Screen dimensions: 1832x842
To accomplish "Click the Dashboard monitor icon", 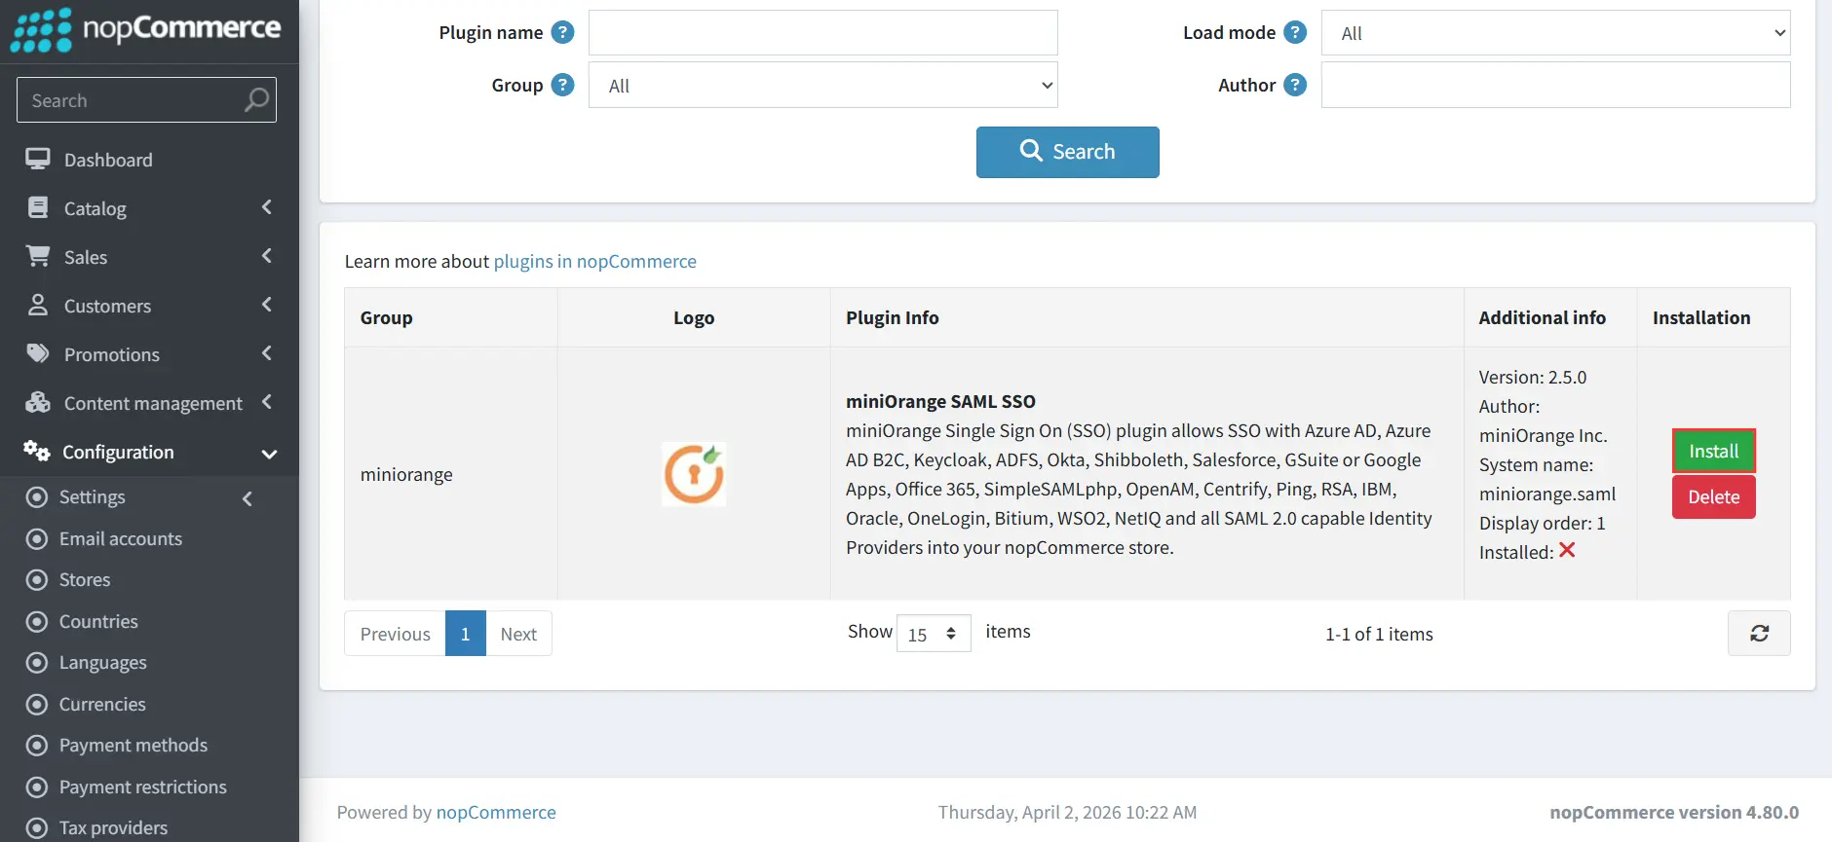I will (38, 159).
